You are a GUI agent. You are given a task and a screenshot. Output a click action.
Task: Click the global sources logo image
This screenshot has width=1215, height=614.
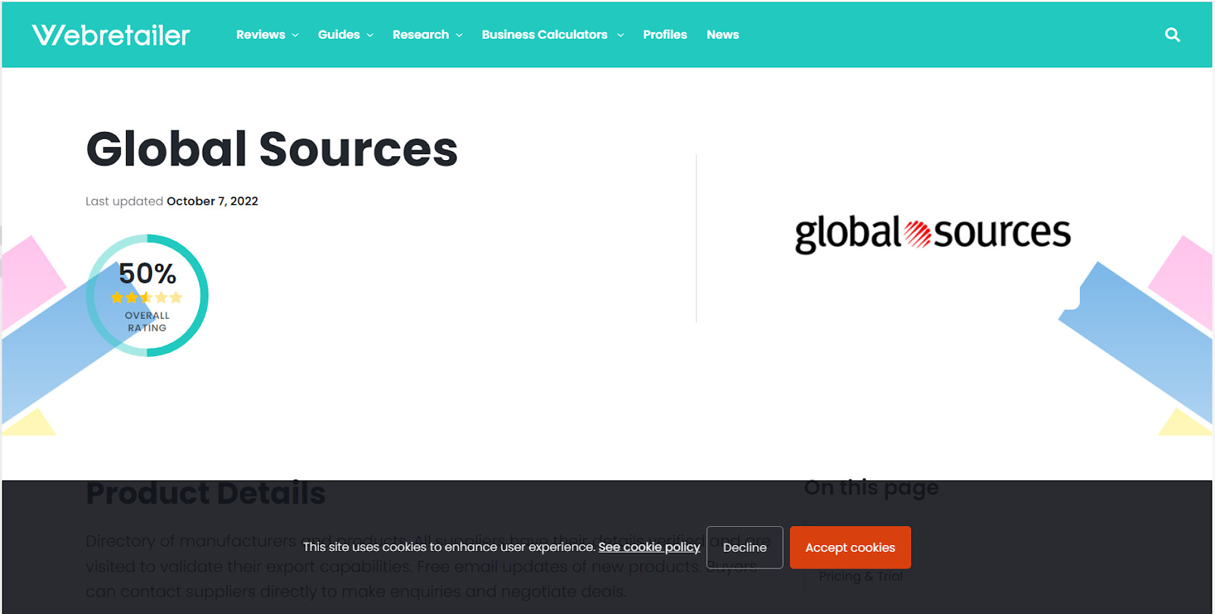click(x=933, y=234)
